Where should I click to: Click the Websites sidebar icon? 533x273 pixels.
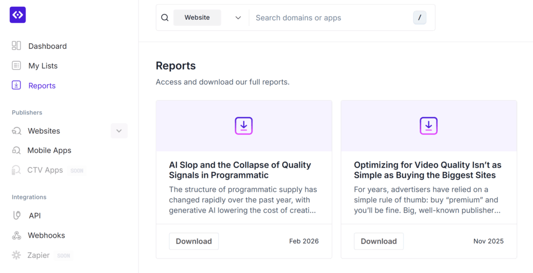[16, 131]
